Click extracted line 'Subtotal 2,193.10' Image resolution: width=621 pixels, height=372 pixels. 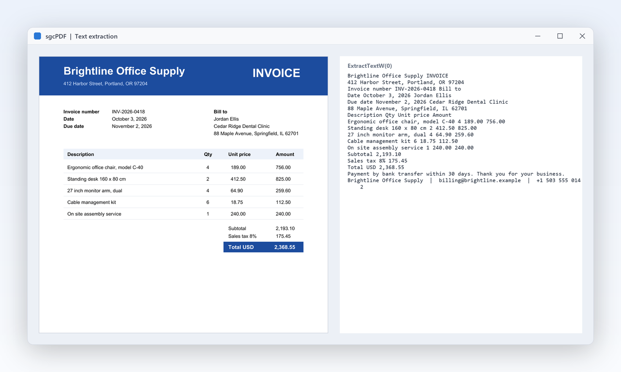point(374,155)
